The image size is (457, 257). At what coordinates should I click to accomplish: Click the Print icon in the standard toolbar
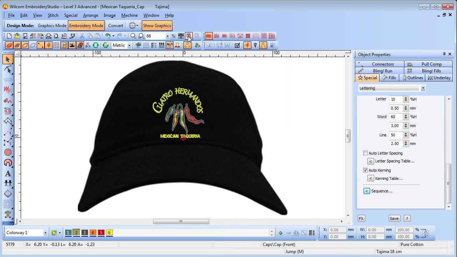49,36
